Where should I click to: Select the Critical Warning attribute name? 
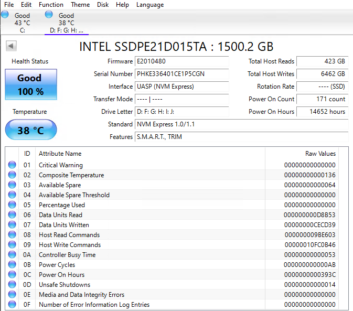point(61,165)
